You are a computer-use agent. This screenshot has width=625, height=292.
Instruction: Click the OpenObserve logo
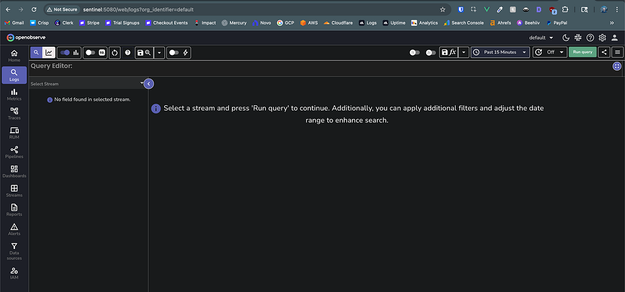(x=26, y=37)
